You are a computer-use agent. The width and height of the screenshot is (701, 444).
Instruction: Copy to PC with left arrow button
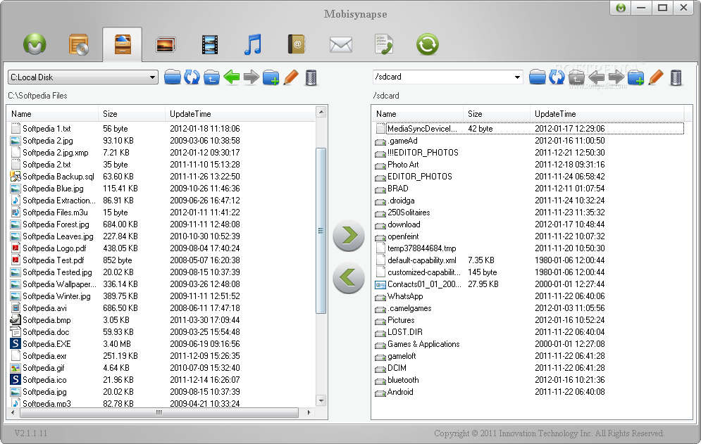pyautogui.click(x=349, y=277)
